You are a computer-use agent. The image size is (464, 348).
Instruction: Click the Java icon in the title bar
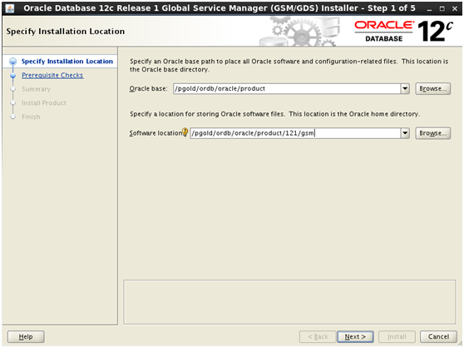click(x=10, y=8)
